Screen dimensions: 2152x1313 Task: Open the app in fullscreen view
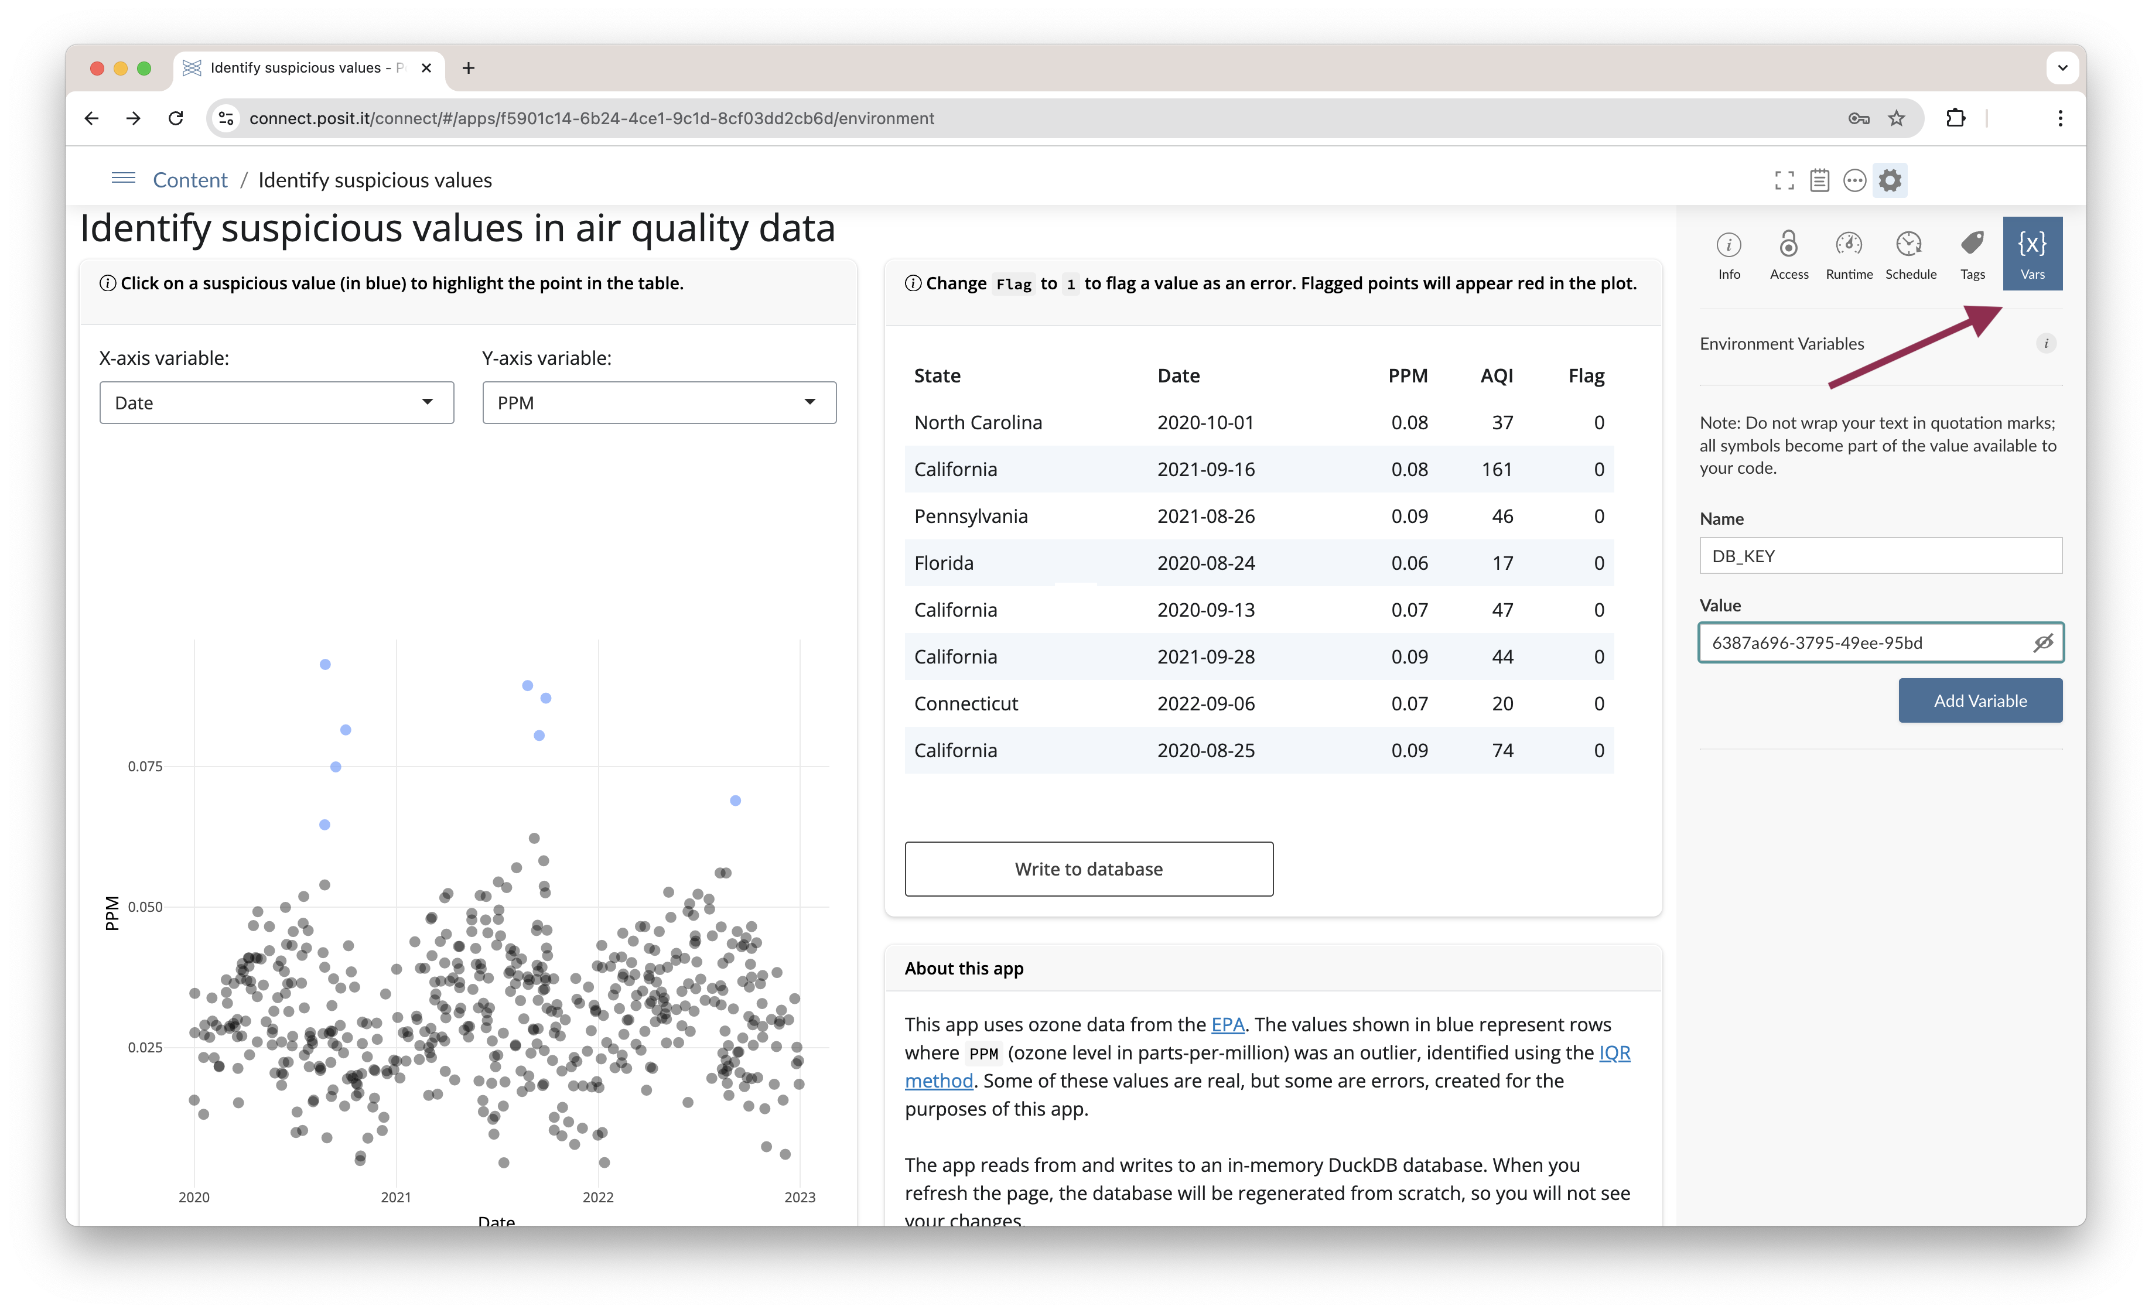[x=1784, y=180]
